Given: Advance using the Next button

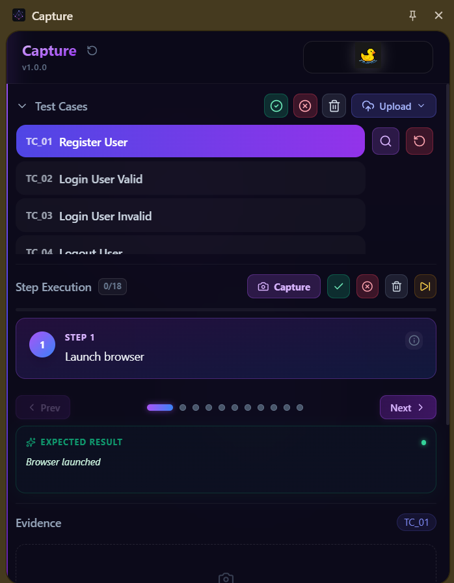Looking at the screenshot, I should (408, 407).
